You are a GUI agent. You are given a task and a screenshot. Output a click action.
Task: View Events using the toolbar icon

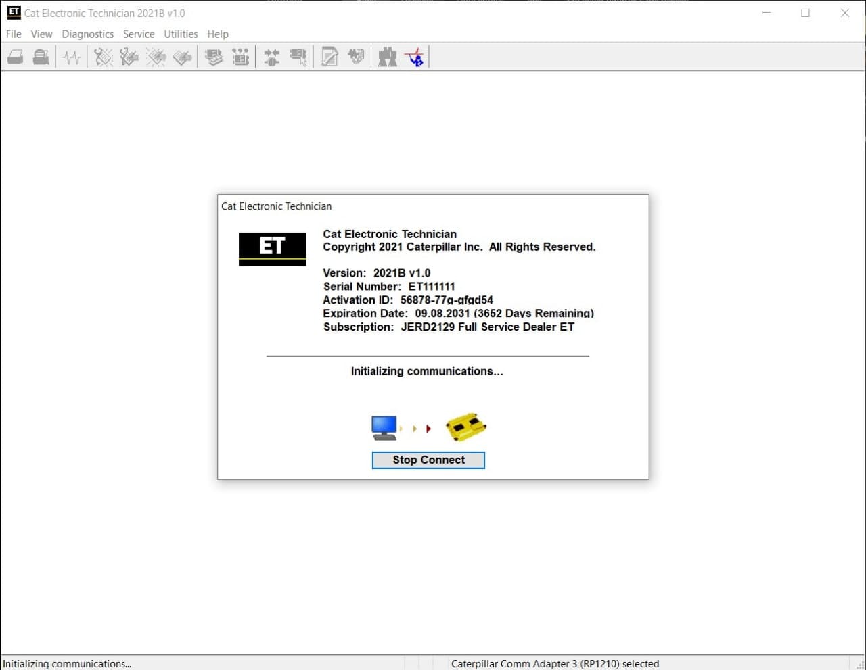click(x=156, y=57)
